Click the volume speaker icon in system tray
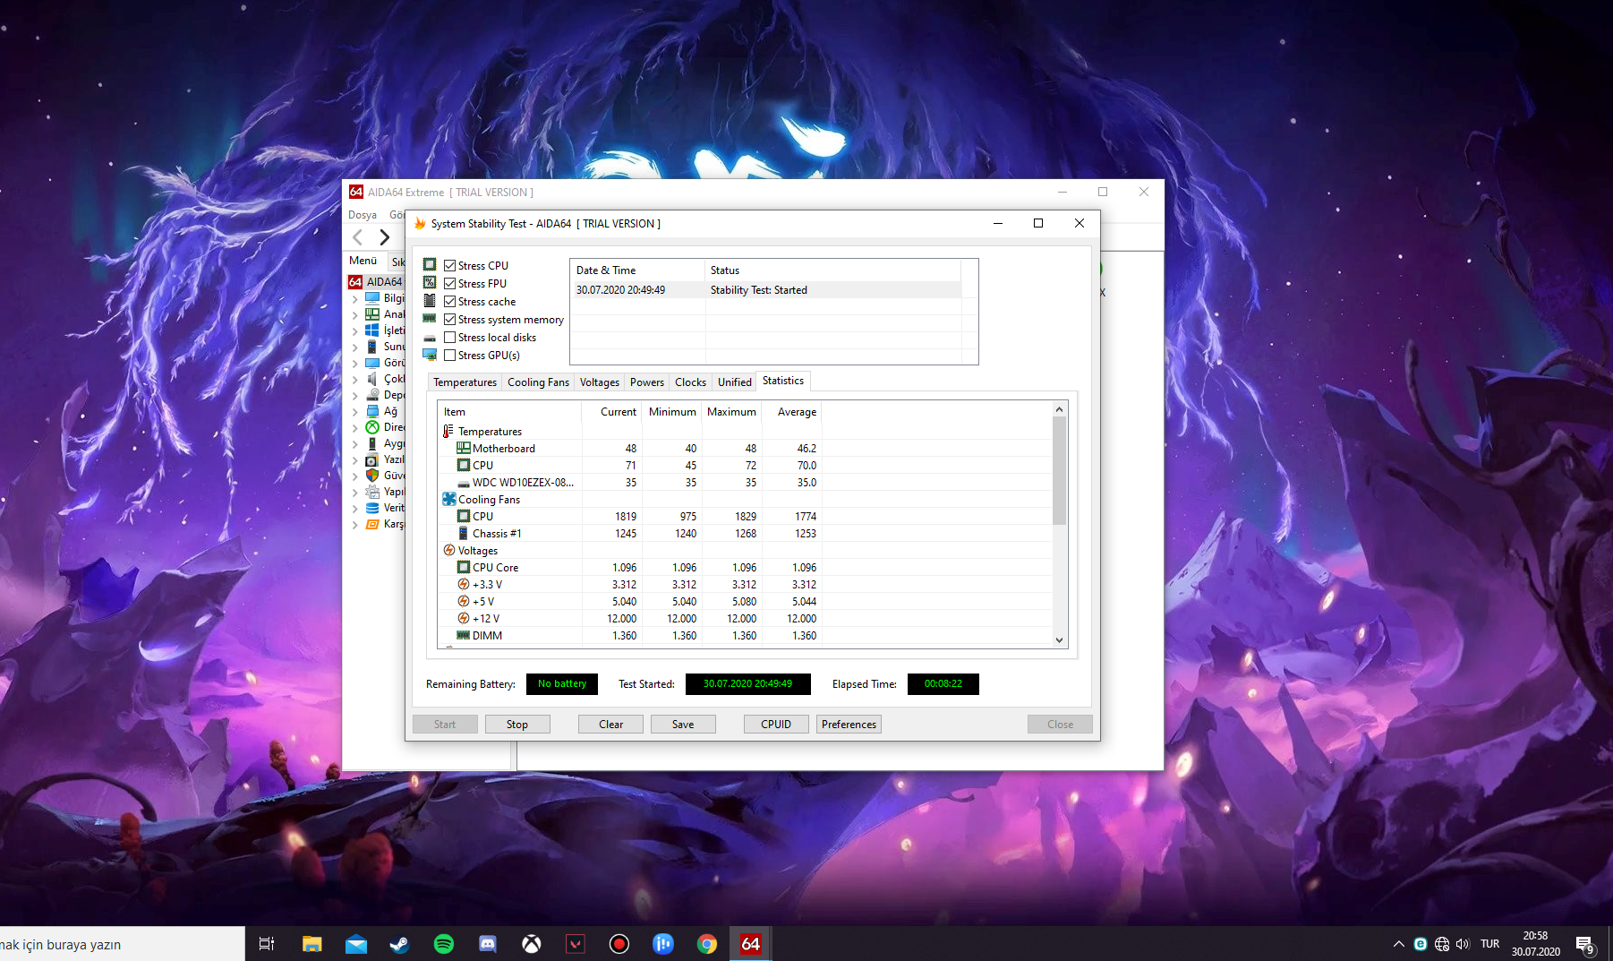The image size is (1613, 961). pos(1463,944)
